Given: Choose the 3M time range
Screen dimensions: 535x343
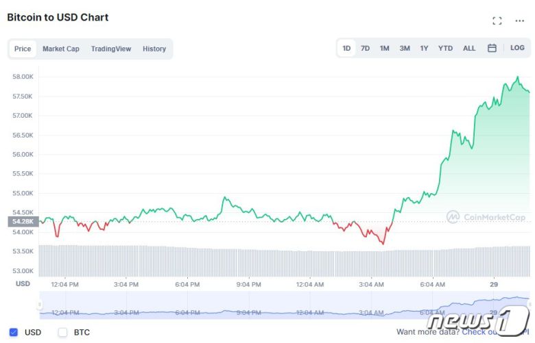Looking at the screenshot, I should (405, 48).
